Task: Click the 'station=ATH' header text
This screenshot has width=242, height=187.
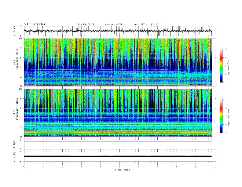Action: coord(113,24)
